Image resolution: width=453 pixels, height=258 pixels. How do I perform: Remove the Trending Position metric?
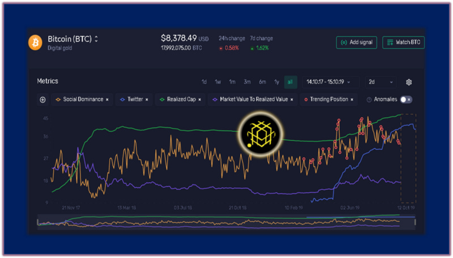[x=352, y=100]
